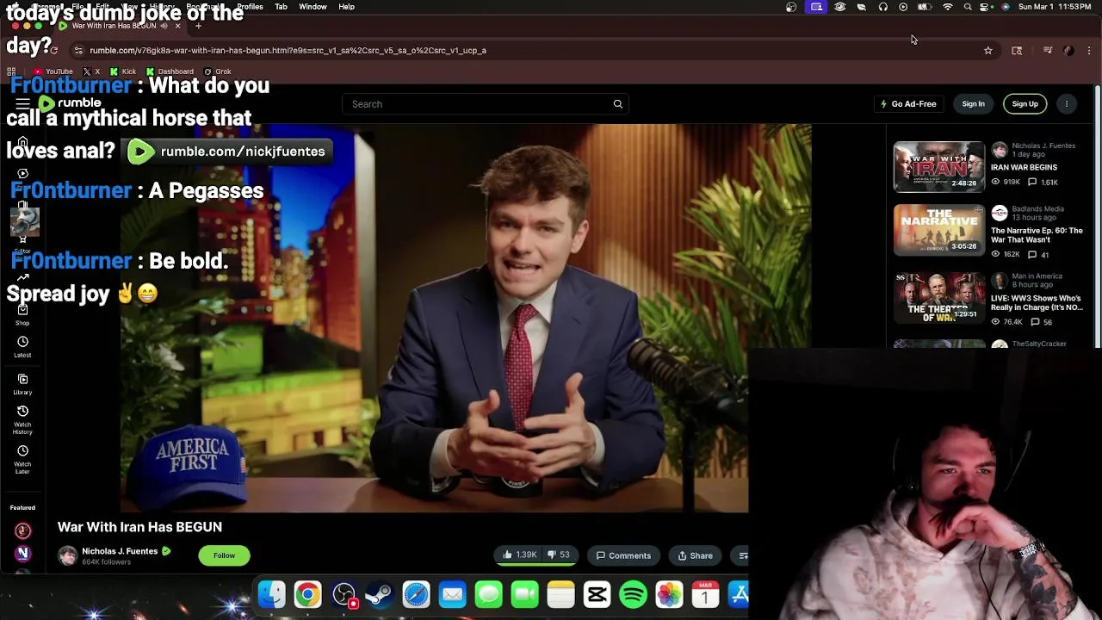Open a new tab with plus button
Screen dimensions: 1102x620
tap(198, 26)
